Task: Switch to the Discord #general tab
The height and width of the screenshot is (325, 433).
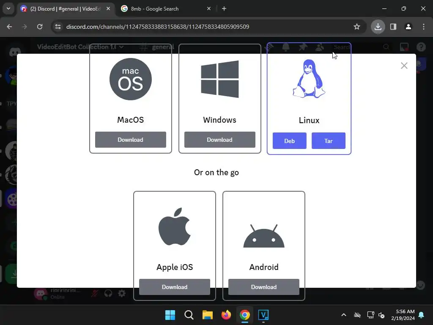Action: click(65, 9)
